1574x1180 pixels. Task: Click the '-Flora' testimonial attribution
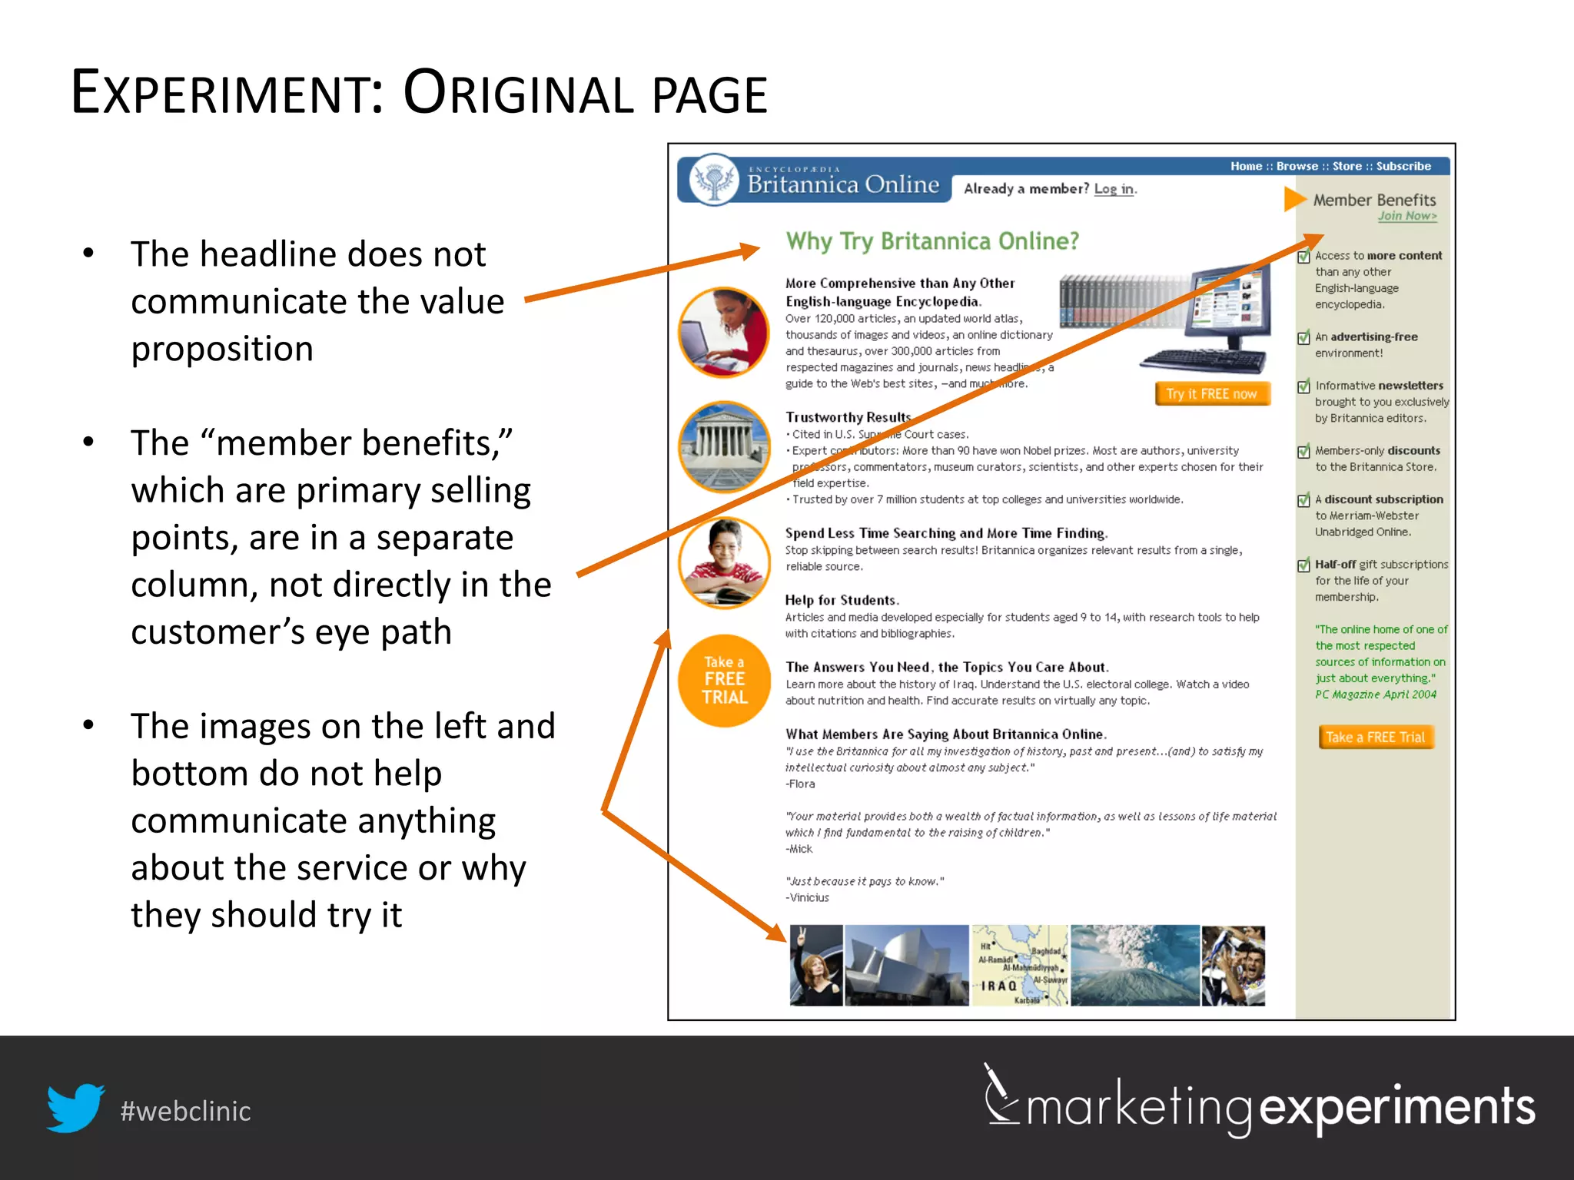[800, 784]
